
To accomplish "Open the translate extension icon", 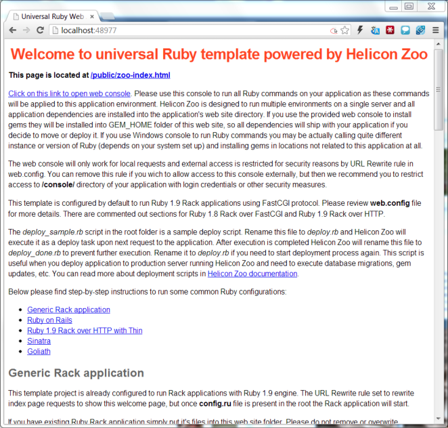I will tap(376, 30).
